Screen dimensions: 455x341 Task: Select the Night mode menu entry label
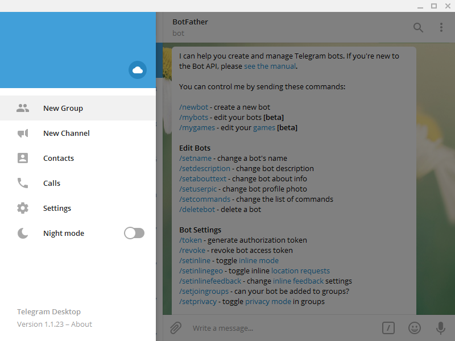click(x=64, y=233)
